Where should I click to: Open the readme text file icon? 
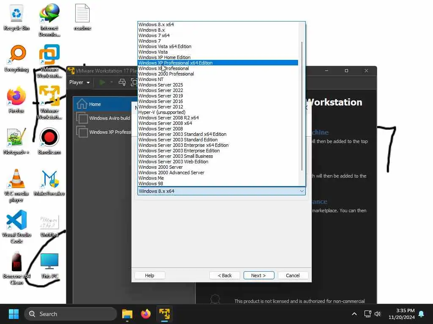pos(82,18)
